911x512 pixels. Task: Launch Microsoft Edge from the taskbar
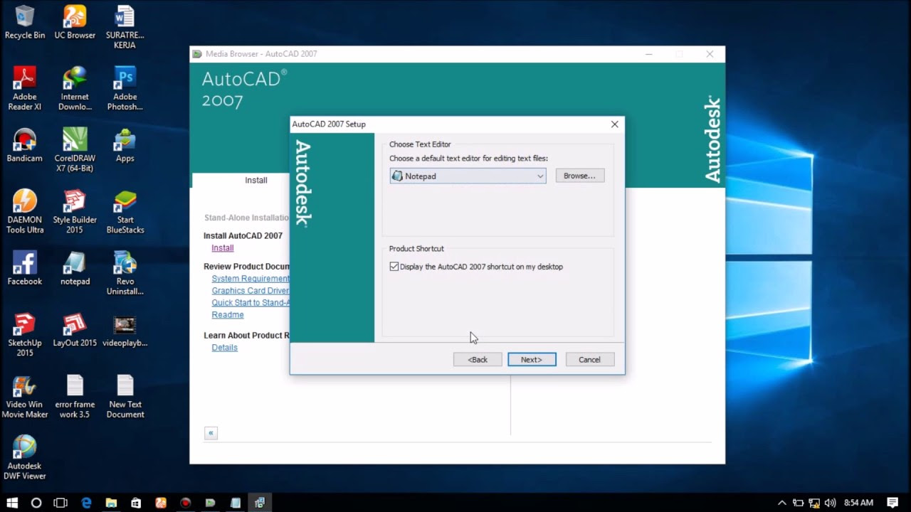point(86,503)
